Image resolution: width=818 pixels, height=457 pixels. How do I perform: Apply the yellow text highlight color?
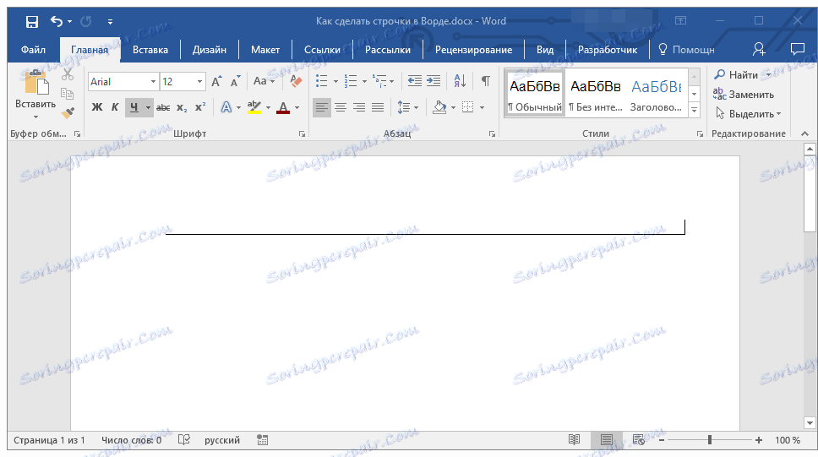tap(254, 107)
